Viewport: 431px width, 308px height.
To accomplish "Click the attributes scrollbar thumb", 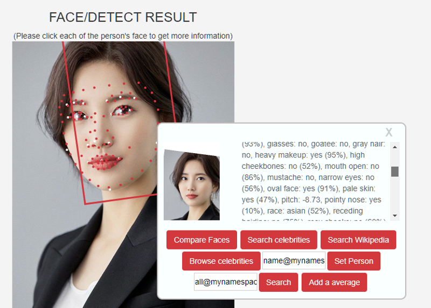I will 395,171.
